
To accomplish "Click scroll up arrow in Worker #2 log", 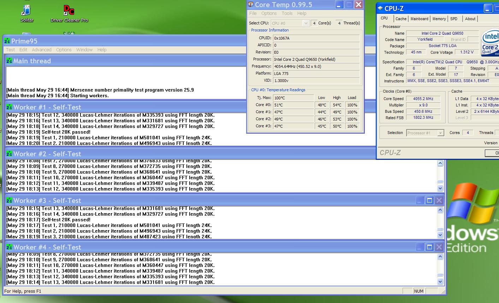I will [x=440, y=163].
